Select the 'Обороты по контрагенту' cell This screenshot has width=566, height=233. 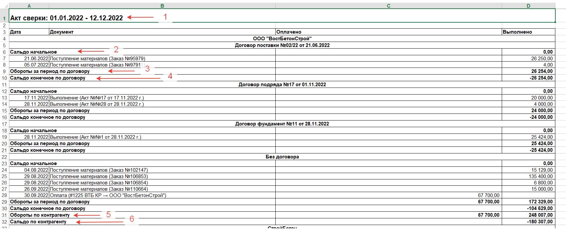coord(40,215)
